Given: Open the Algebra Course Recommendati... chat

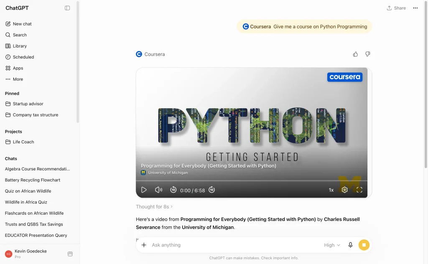Looking at the screenshot, I should point(37,169).
